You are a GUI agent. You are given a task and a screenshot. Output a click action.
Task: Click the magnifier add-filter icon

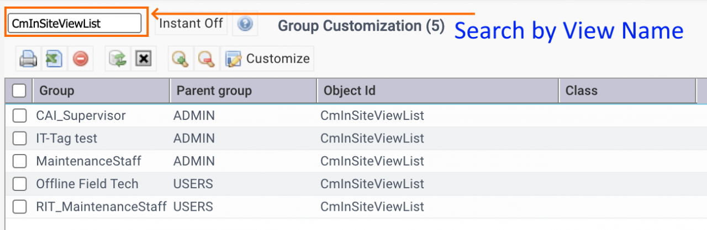click(x=180, y=59)
